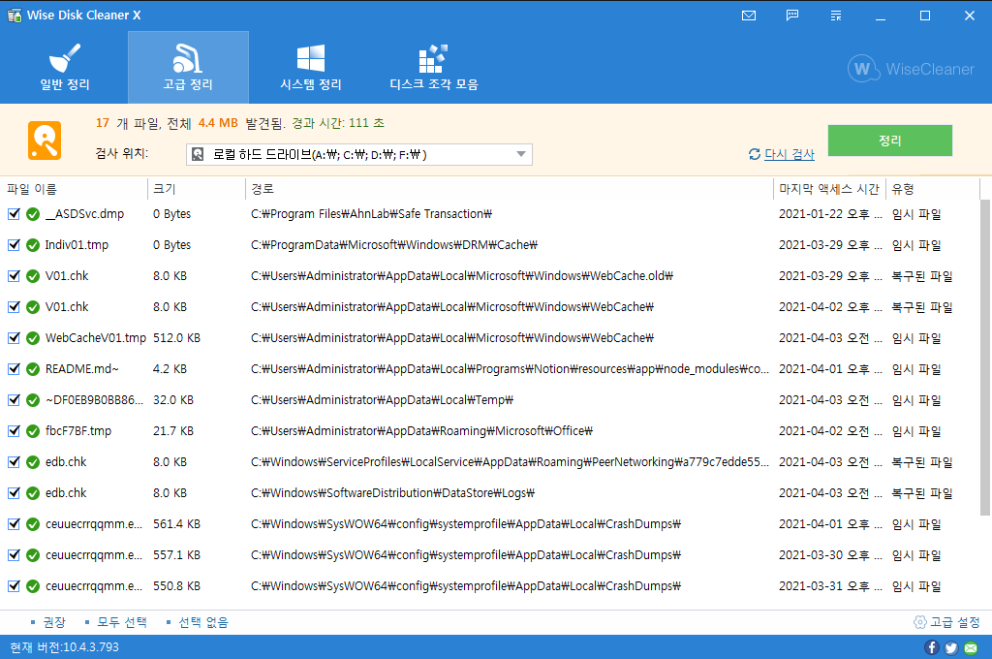
Task: Click the drive icon inside location dropdown
Action: (198, 154)
